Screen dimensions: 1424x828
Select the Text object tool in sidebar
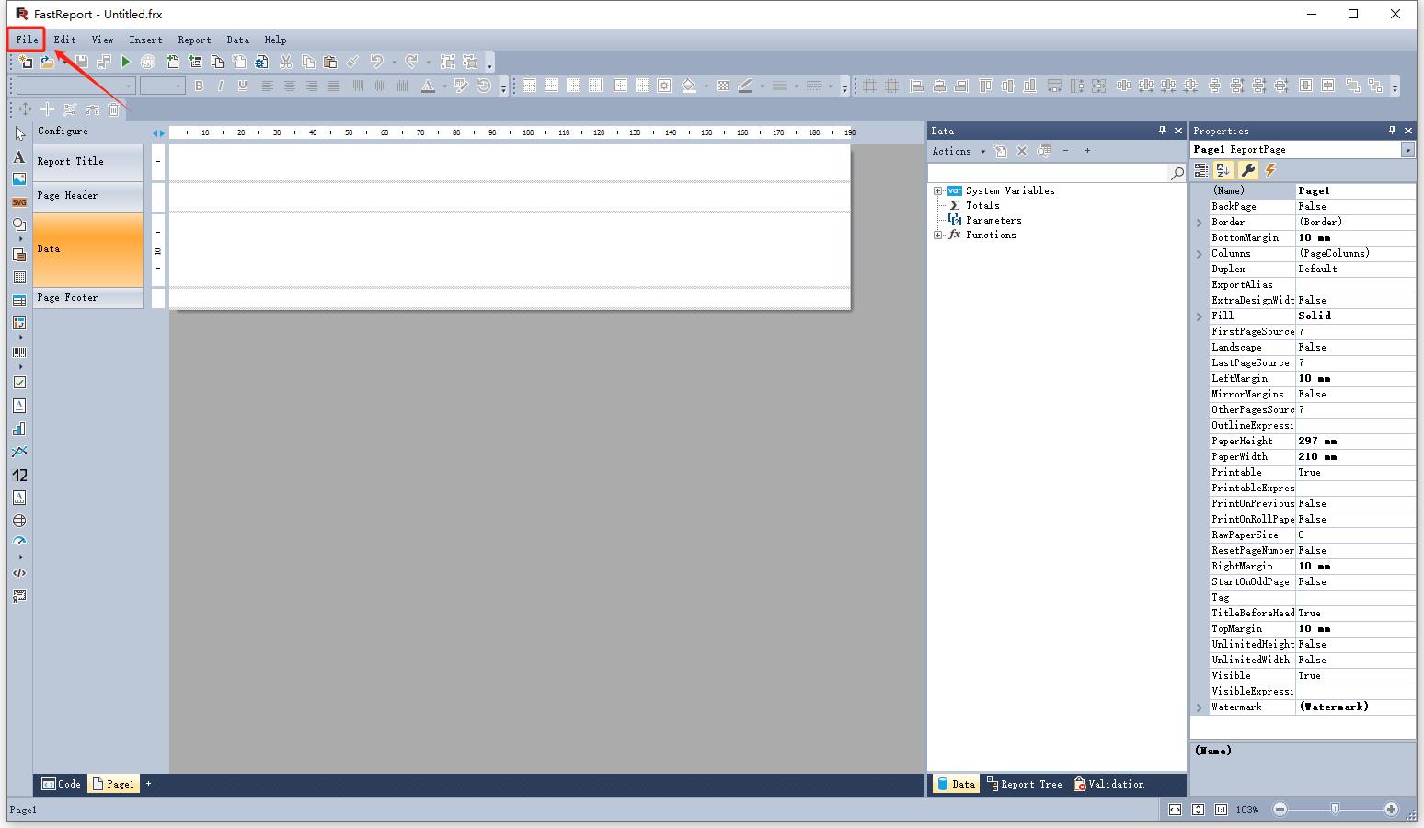[19, 157]
